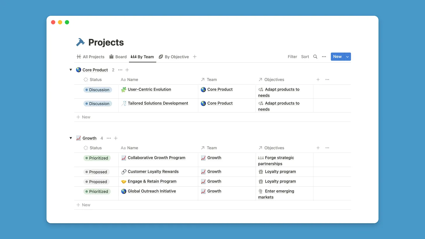
Task: Switch to the Board view tab
Action: tap(118, 57)
